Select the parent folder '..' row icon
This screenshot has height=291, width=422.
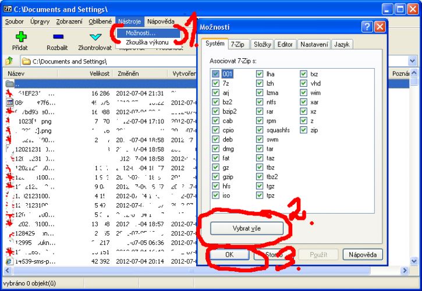10,84
